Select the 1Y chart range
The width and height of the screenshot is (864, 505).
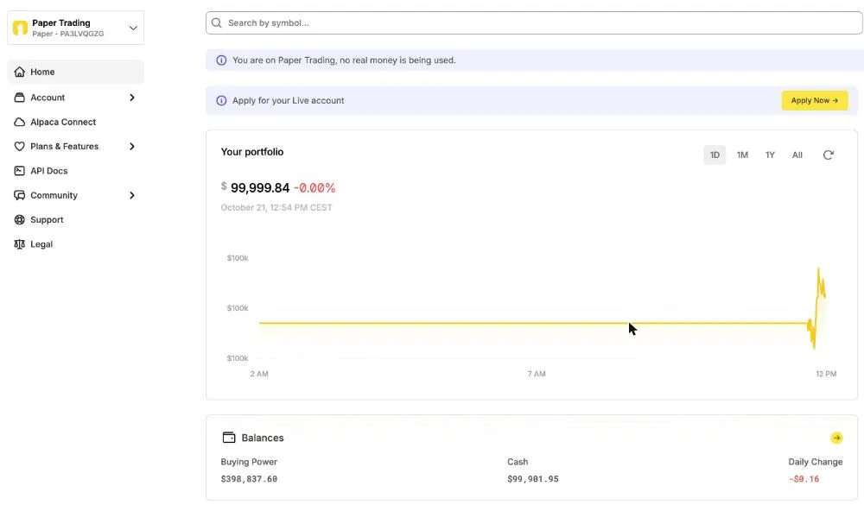[770, 155]
